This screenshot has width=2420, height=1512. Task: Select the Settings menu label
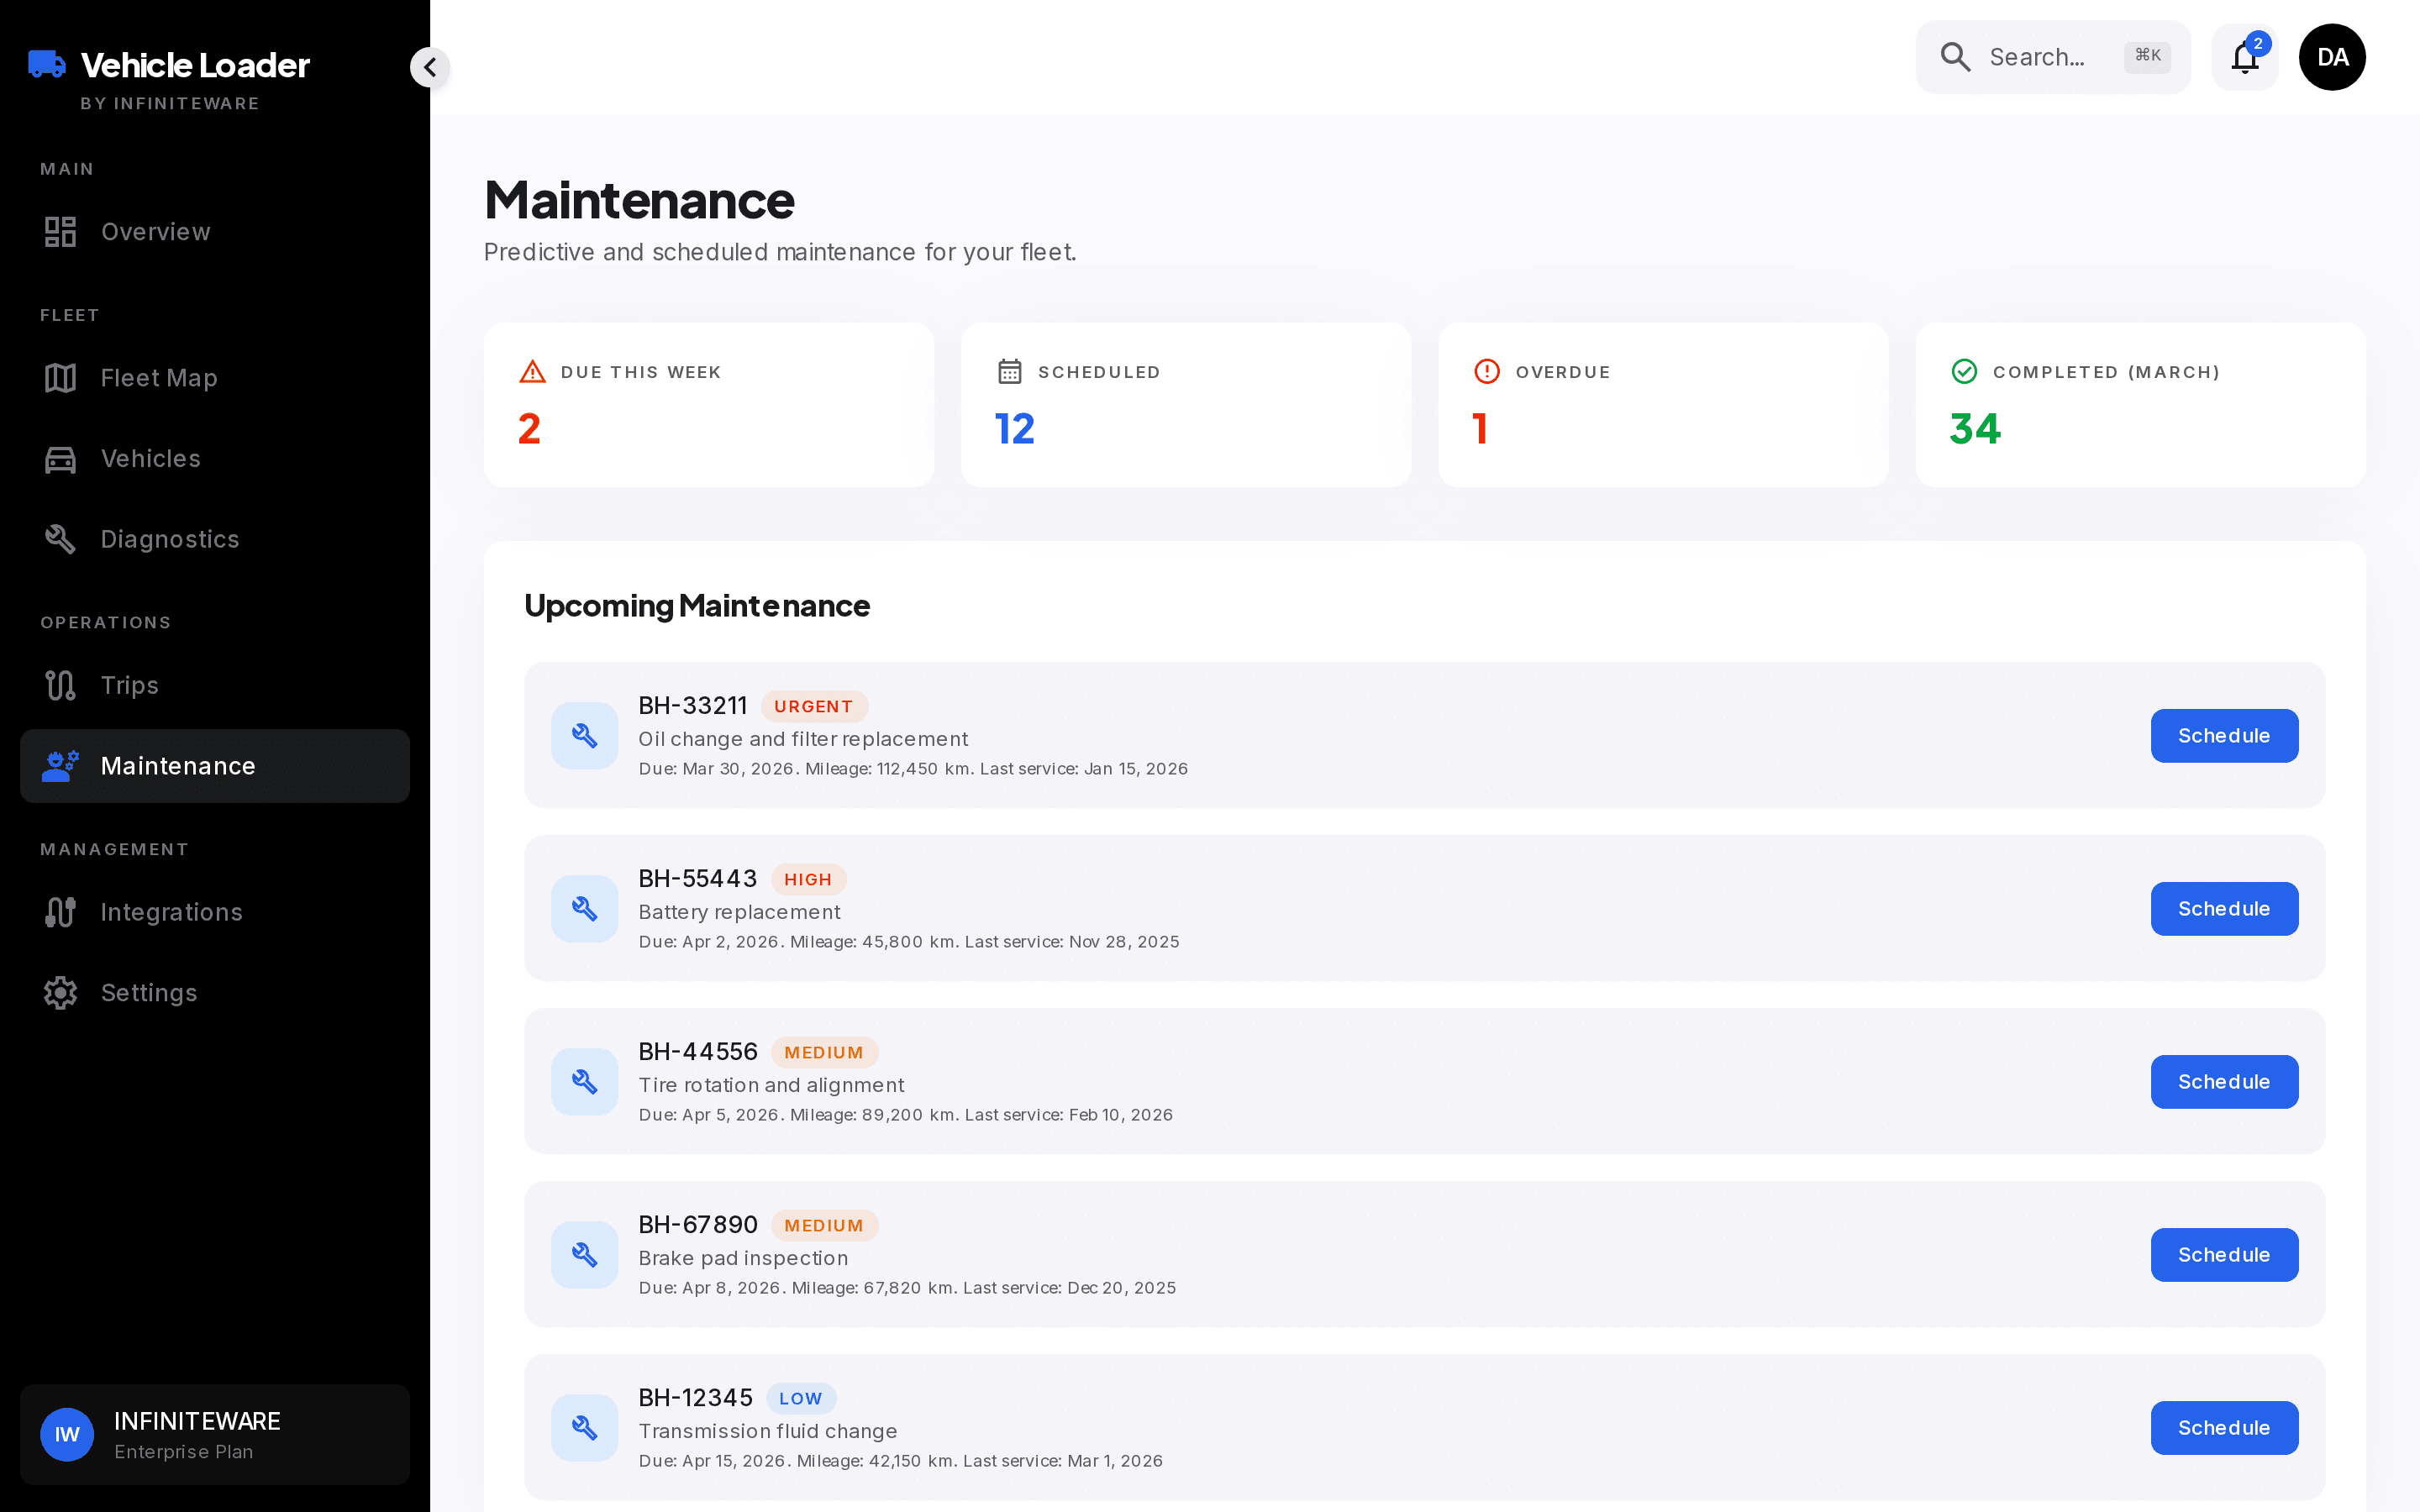(149, 993)
